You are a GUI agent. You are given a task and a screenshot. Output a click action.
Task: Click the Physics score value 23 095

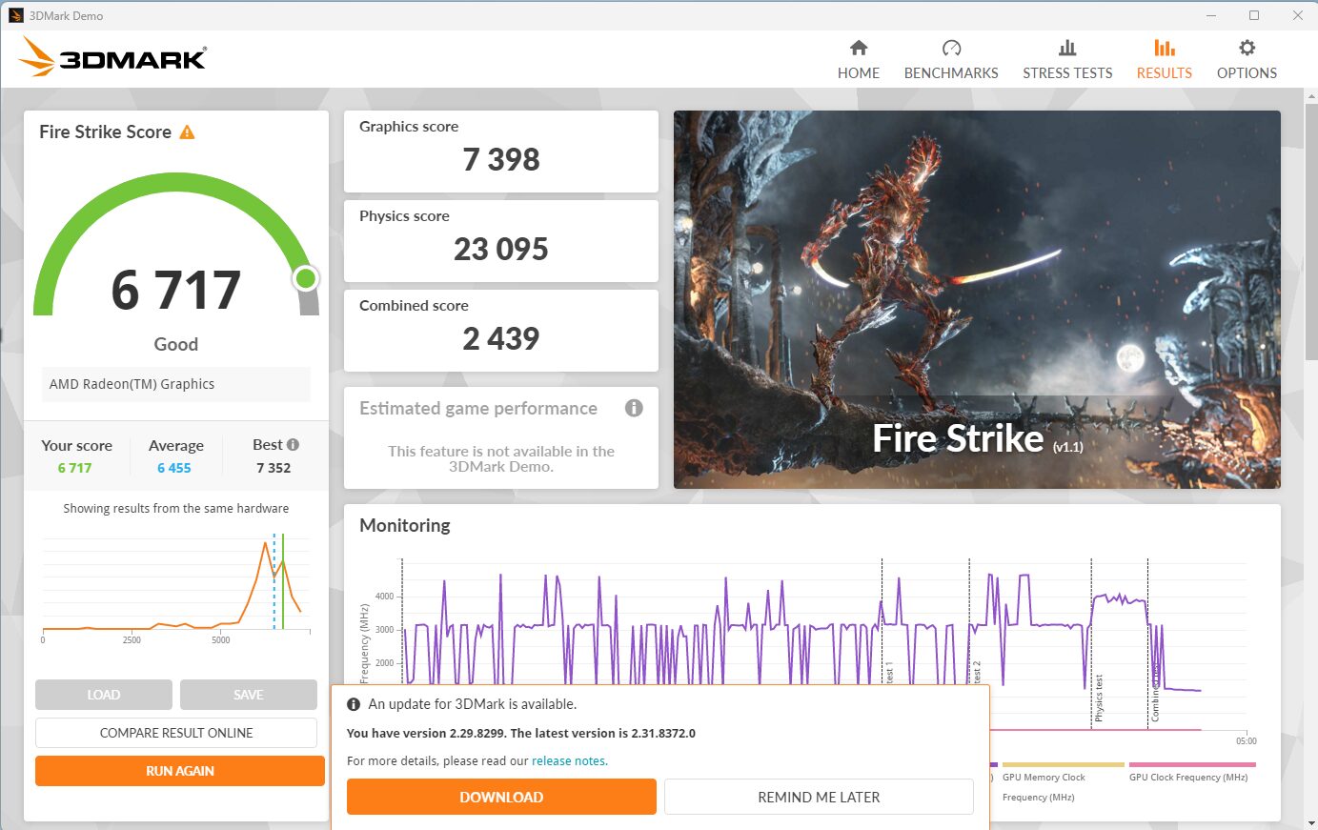[x=501, y=249]
